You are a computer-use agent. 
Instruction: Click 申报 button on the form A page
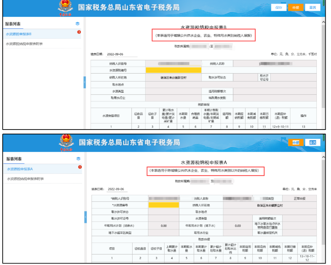coord(296,143)
